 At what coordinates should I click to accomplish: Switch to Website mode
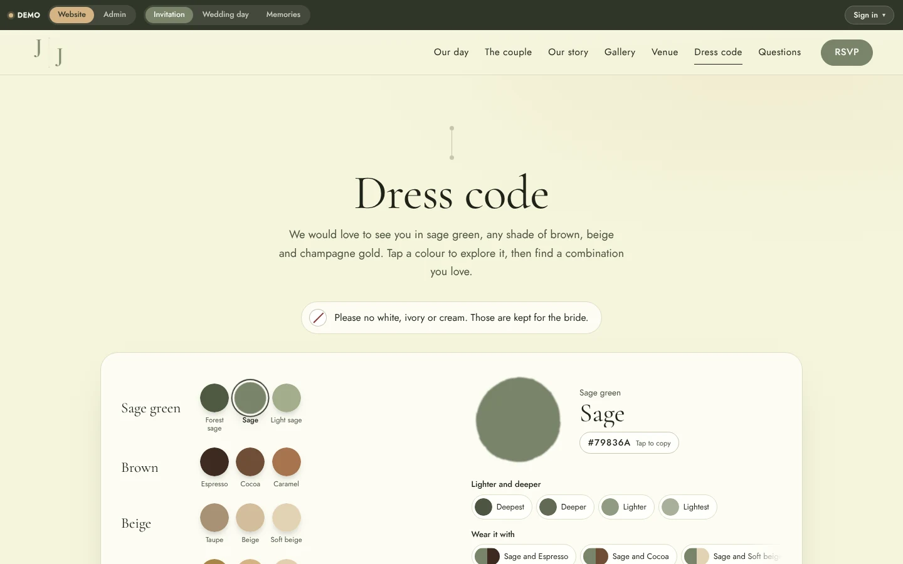coord(71,14)
